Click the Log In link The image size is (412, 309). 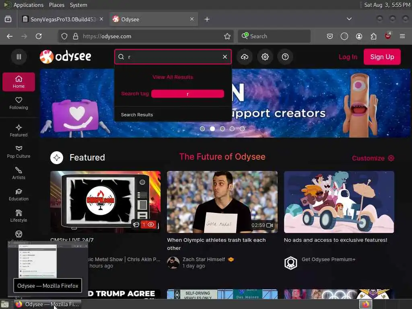(348, 57)
